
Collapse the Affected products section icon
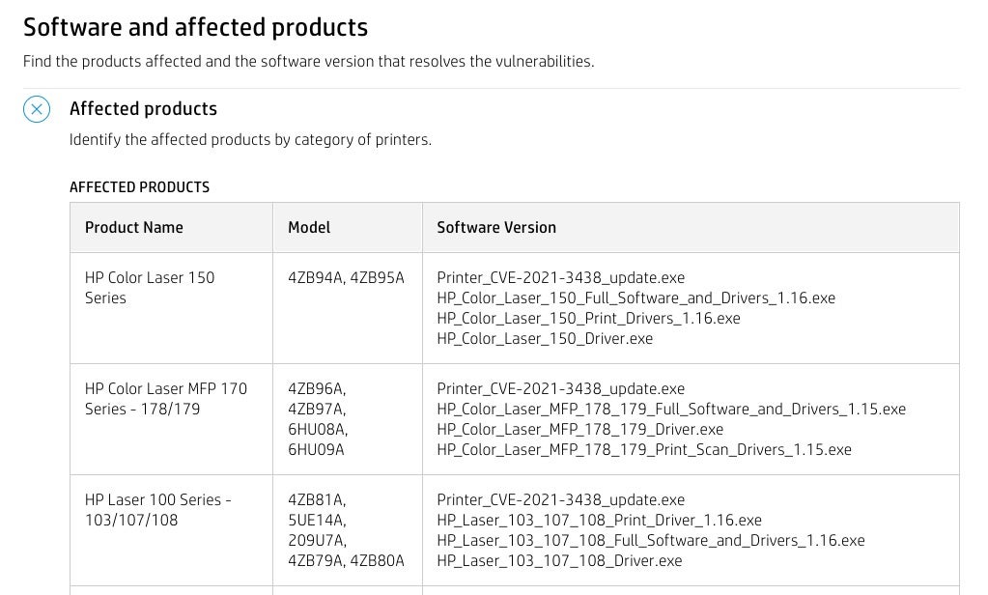pos(37,109)
